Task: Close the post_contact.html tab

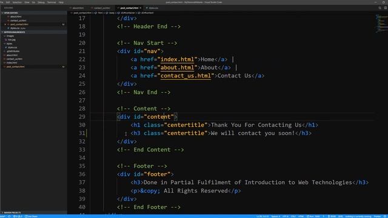Action: tap(141, 8)
